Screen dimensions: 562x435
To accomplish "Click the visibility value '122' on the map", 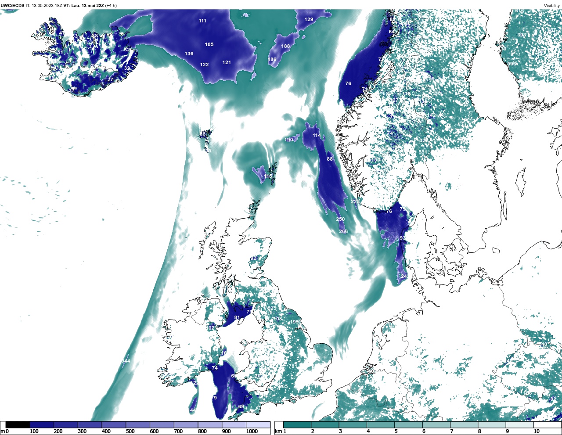I will click(204, 65).
